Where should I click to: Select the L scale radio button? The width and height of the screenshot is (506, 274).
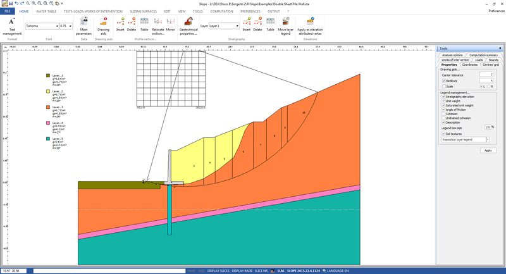coord(481,87)
